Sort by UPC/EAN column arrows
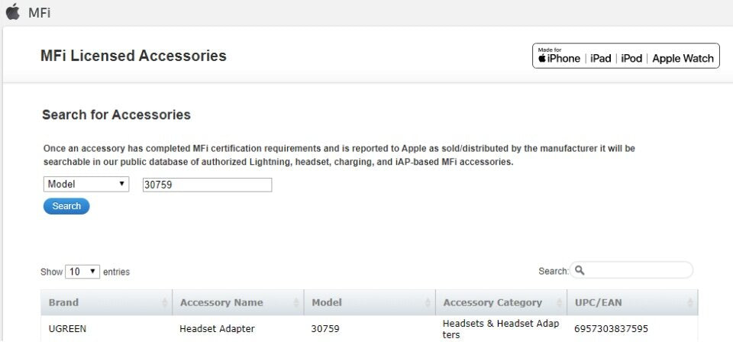This screenshot has height=342, width=733. point(690,303)
